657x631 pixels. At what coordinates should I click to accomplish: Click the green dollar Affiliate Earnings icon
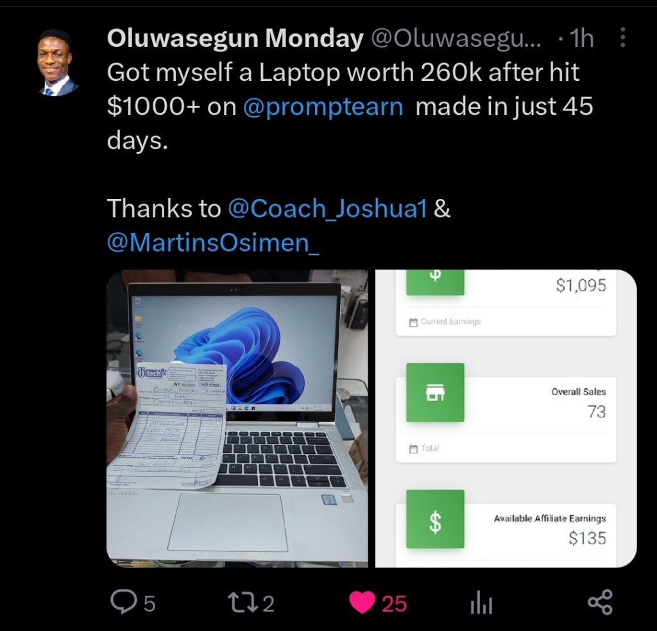point(436,519)
